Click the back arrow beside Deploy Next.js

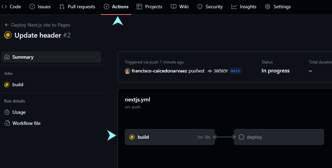pos(7,25)
